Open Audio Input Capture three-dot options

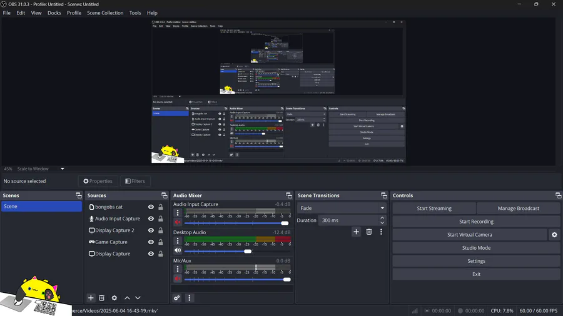[x=178, y=212]
